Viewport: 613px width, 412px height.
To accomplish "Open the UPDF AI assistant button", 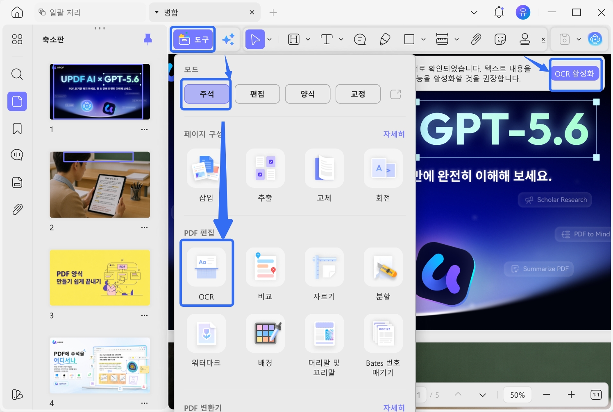I will (x=595, y=39).
